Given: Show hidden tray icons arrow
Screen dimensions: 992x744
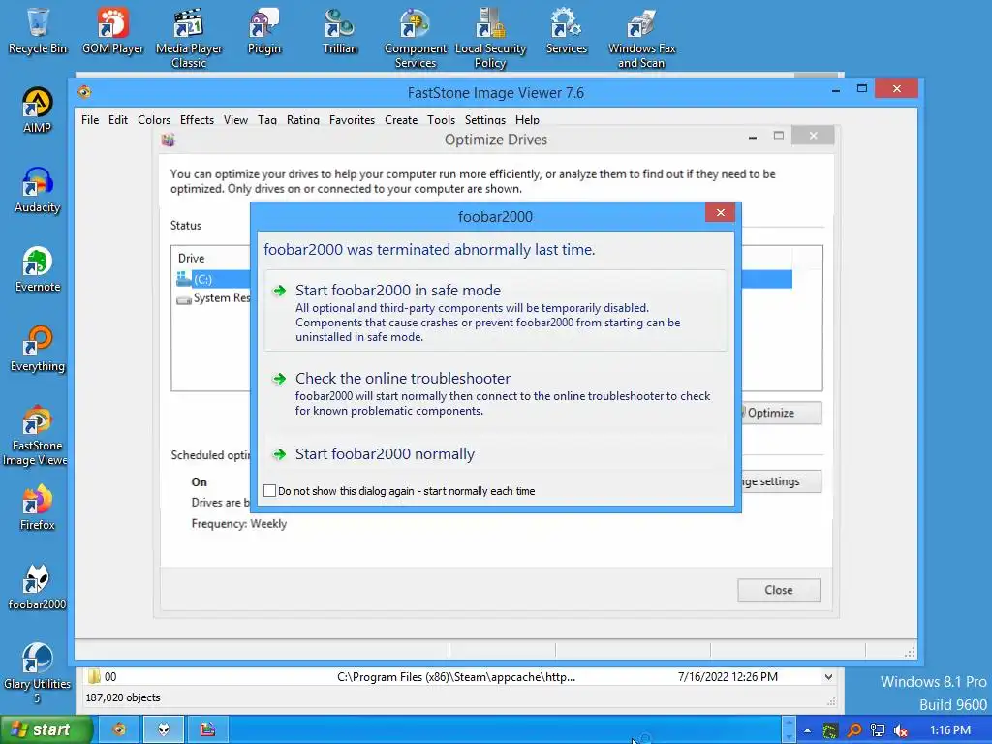Looking at the screenshot, I should pyautogui.click(x=807, y=730).
